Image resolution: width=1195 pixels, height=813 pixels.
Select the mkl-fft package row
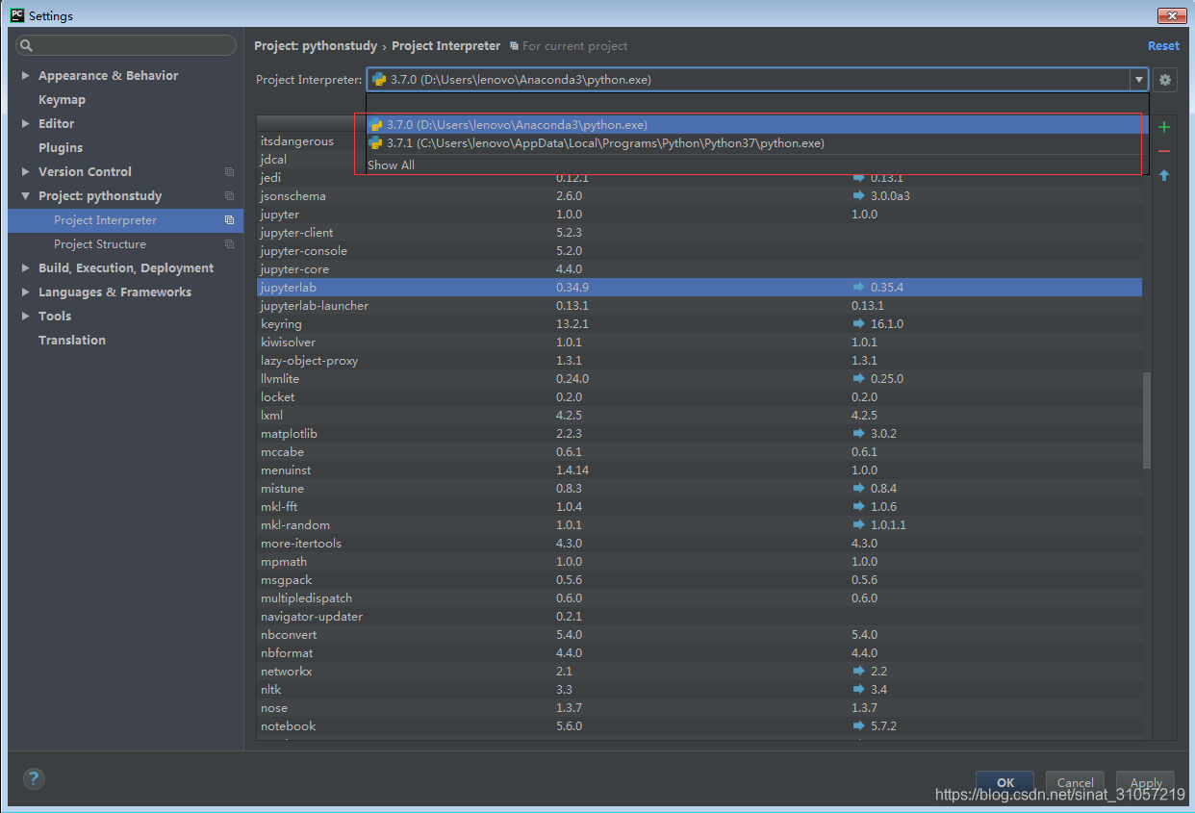(x=699, y=507)
